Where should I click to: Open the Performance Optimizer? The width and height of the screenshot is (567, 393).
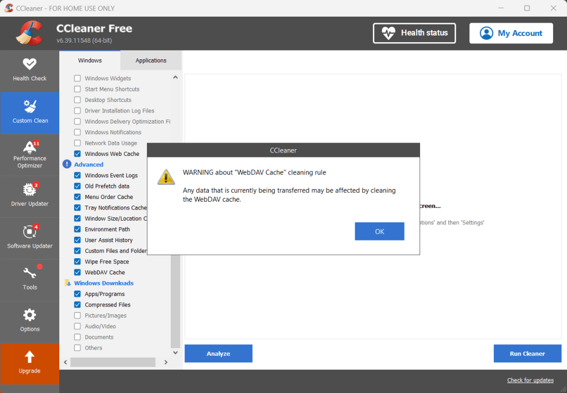click(x=29, y=155)
